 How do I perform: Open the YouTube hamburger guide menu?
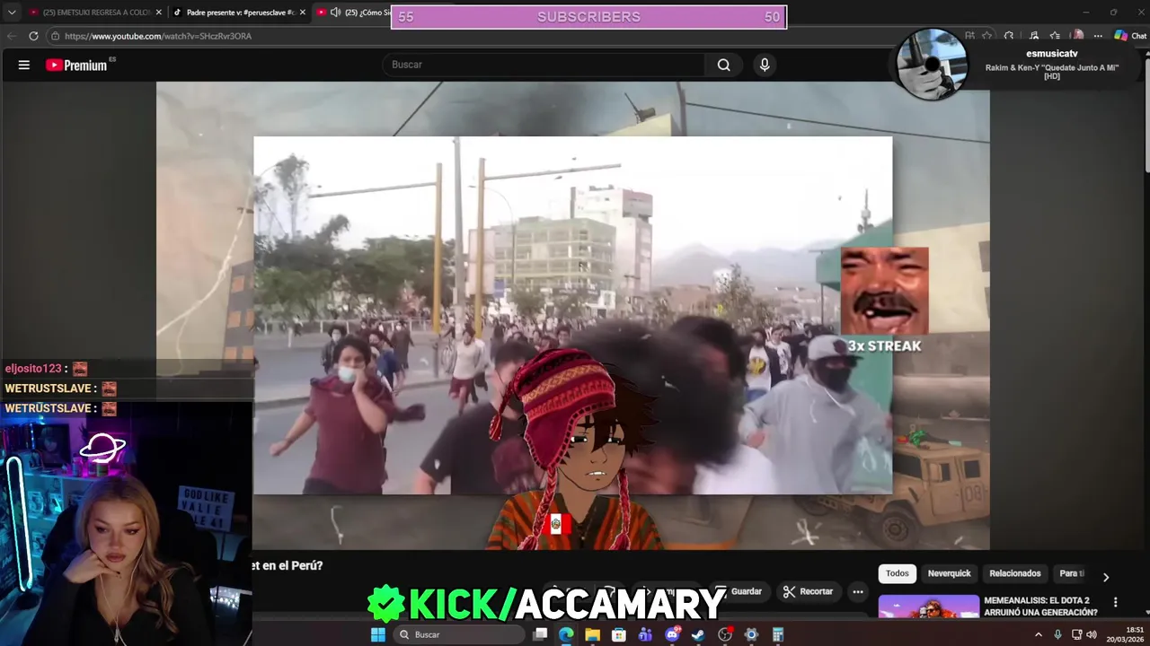24,65
